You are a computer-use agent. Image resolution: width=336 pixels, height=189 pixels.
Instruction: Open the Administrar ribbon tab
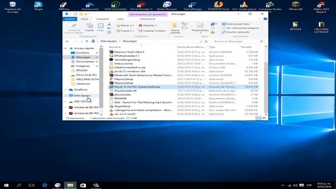point(148,19)
